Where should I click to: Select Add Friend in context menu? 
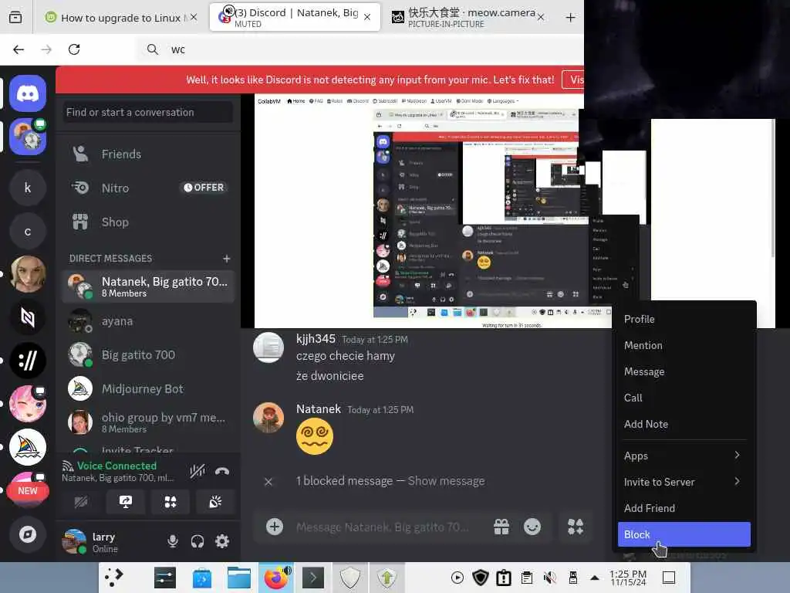[684, 508]
